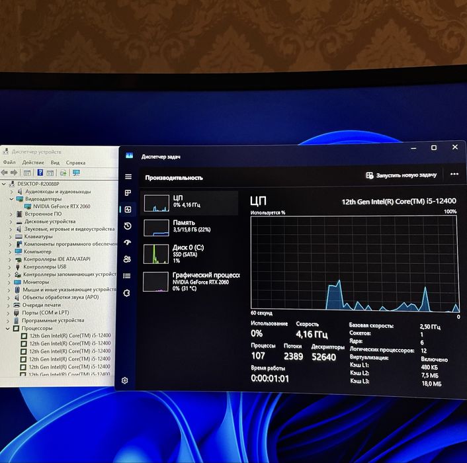Toggle console tree icon in Device Manager toolbar
This screenshot has width=467, height=463.
point(27,173)
